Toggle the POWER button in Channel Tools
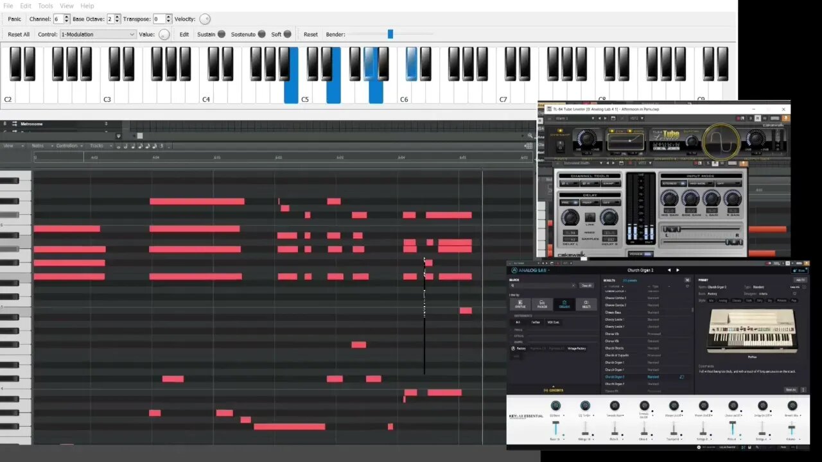 (x=641, y=254)
